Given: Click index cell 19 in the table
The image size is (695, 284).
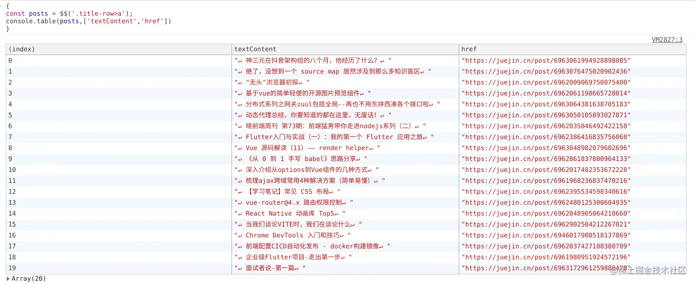Looking at the screenshot, I should [119, 268].
